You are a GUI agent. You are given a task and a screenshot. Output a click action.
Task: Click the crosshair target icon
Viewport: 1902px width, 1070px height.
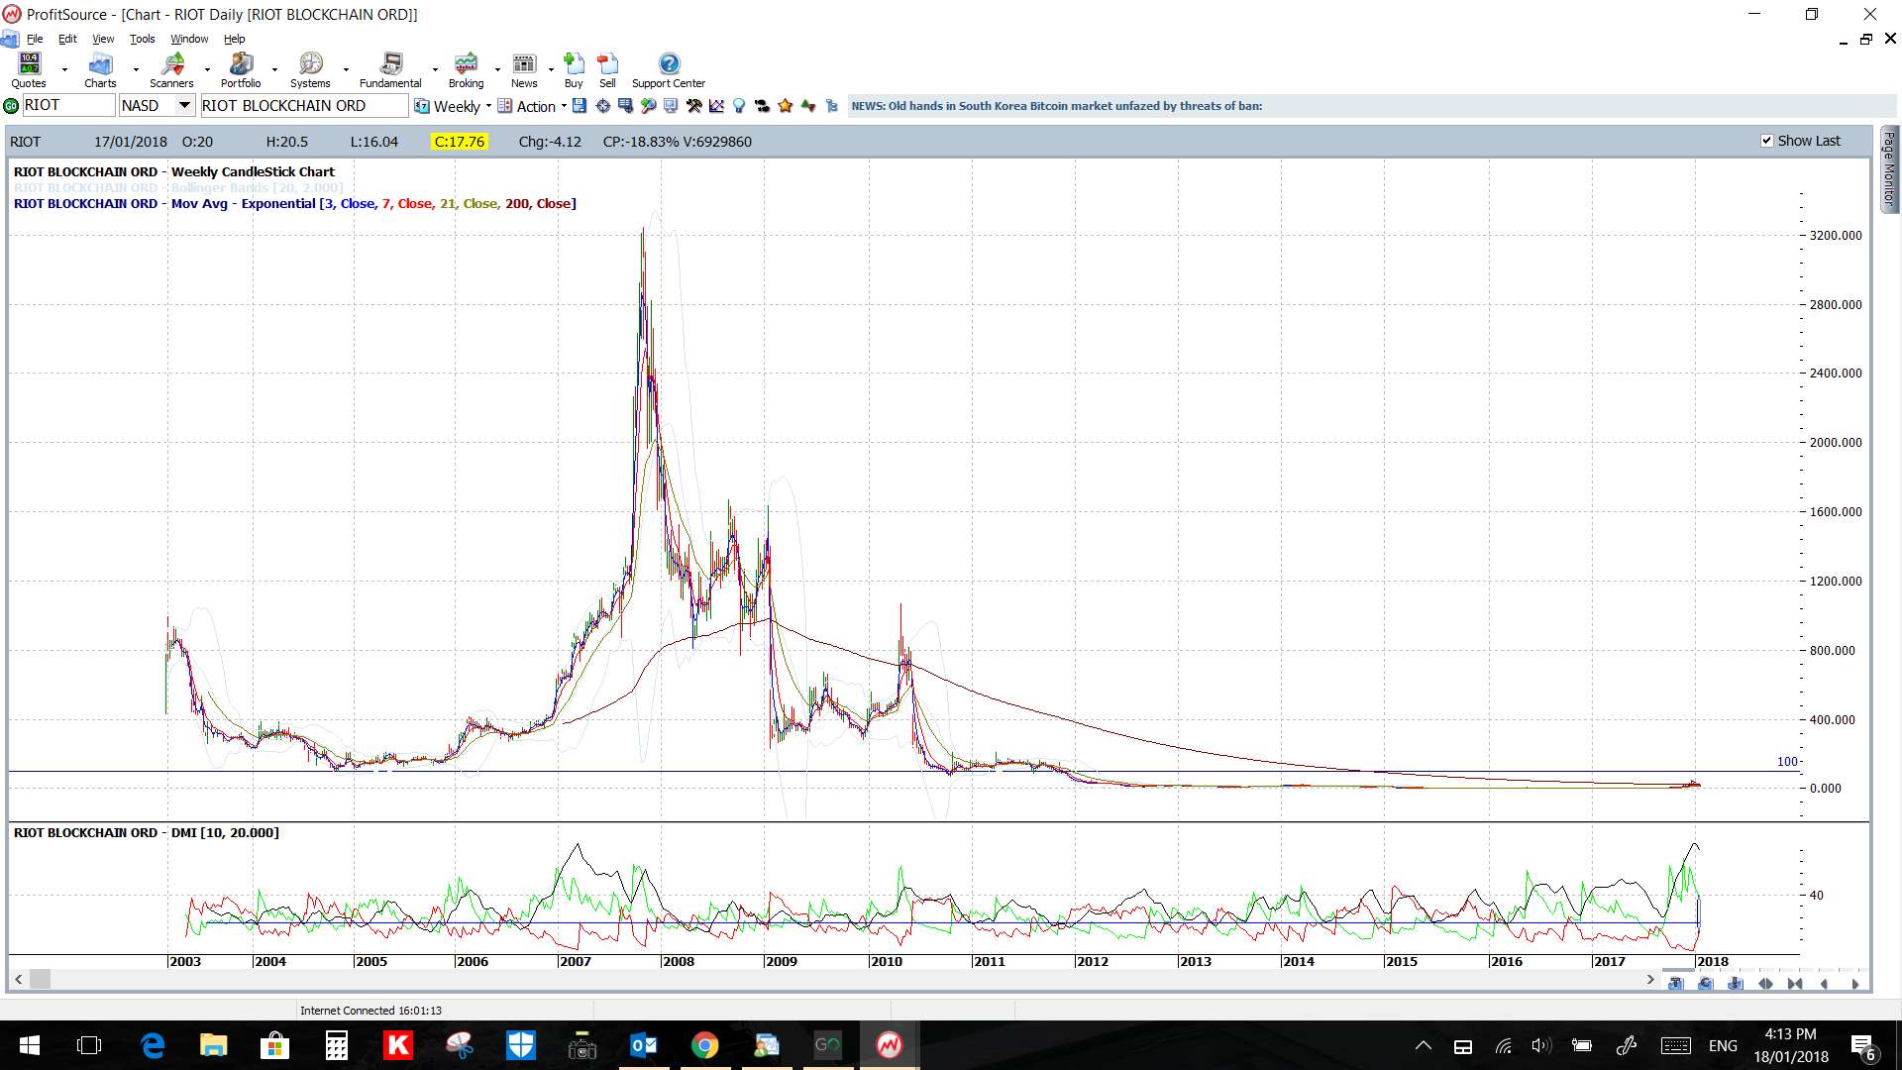pos(602,106)
